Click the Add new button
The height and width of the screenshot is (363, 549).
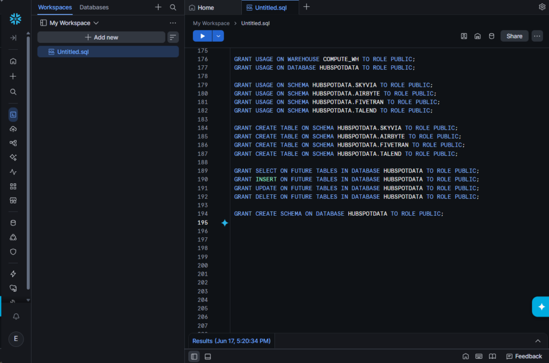coord(101,37)
